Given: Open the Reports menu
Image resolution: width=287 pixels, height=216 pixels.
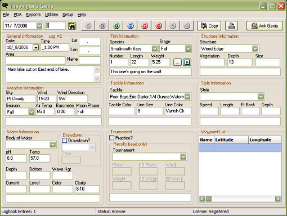Looking at the screenshot, I should click(x=33, y=15).
